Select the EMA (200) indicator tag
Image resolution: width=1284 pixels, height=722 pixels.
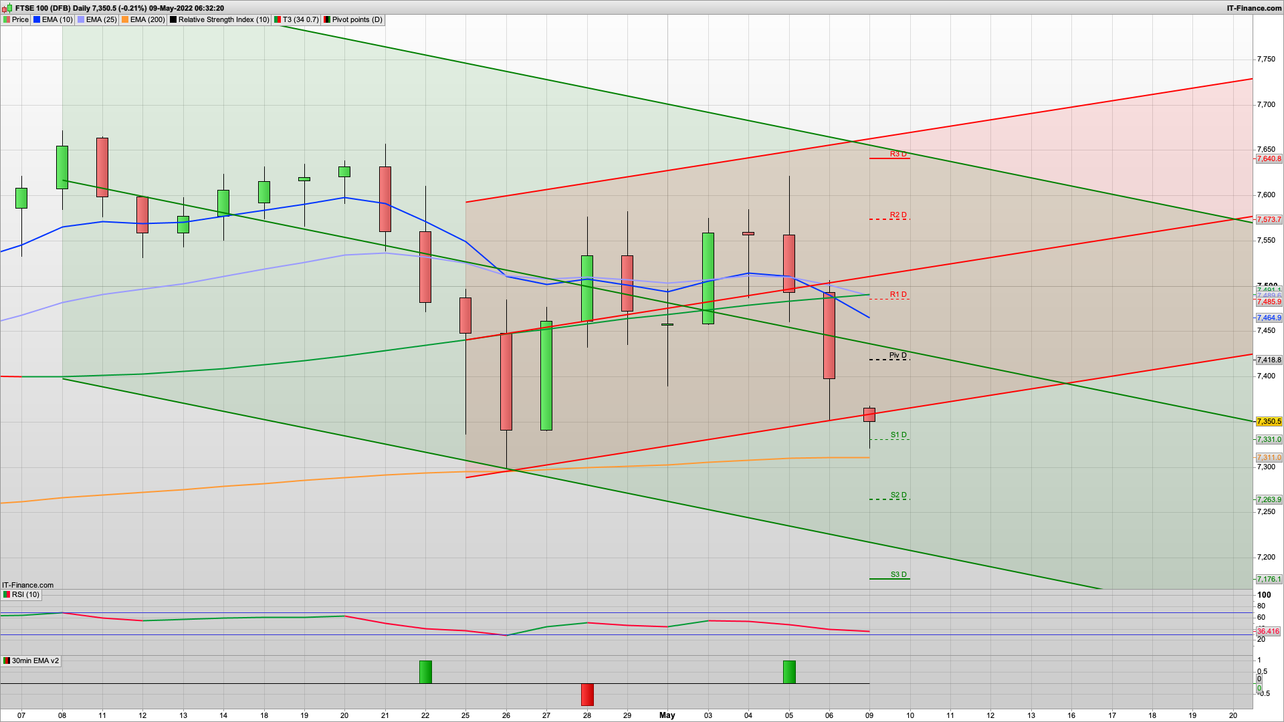[147, 19]
